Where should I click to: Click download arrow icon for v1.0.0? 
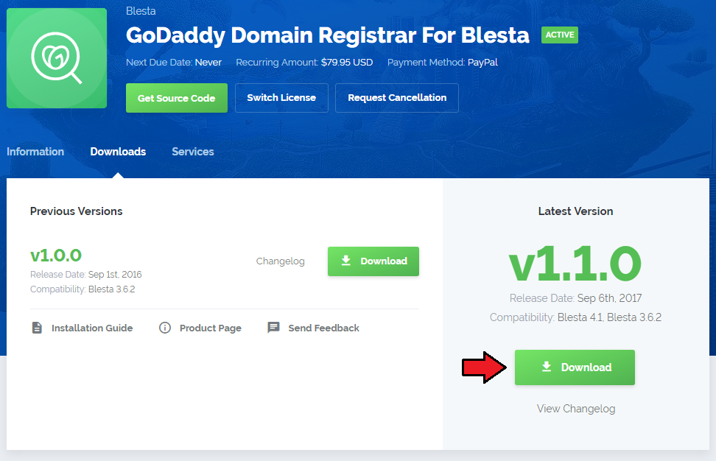pyautogui.click(x=346, y=261)
